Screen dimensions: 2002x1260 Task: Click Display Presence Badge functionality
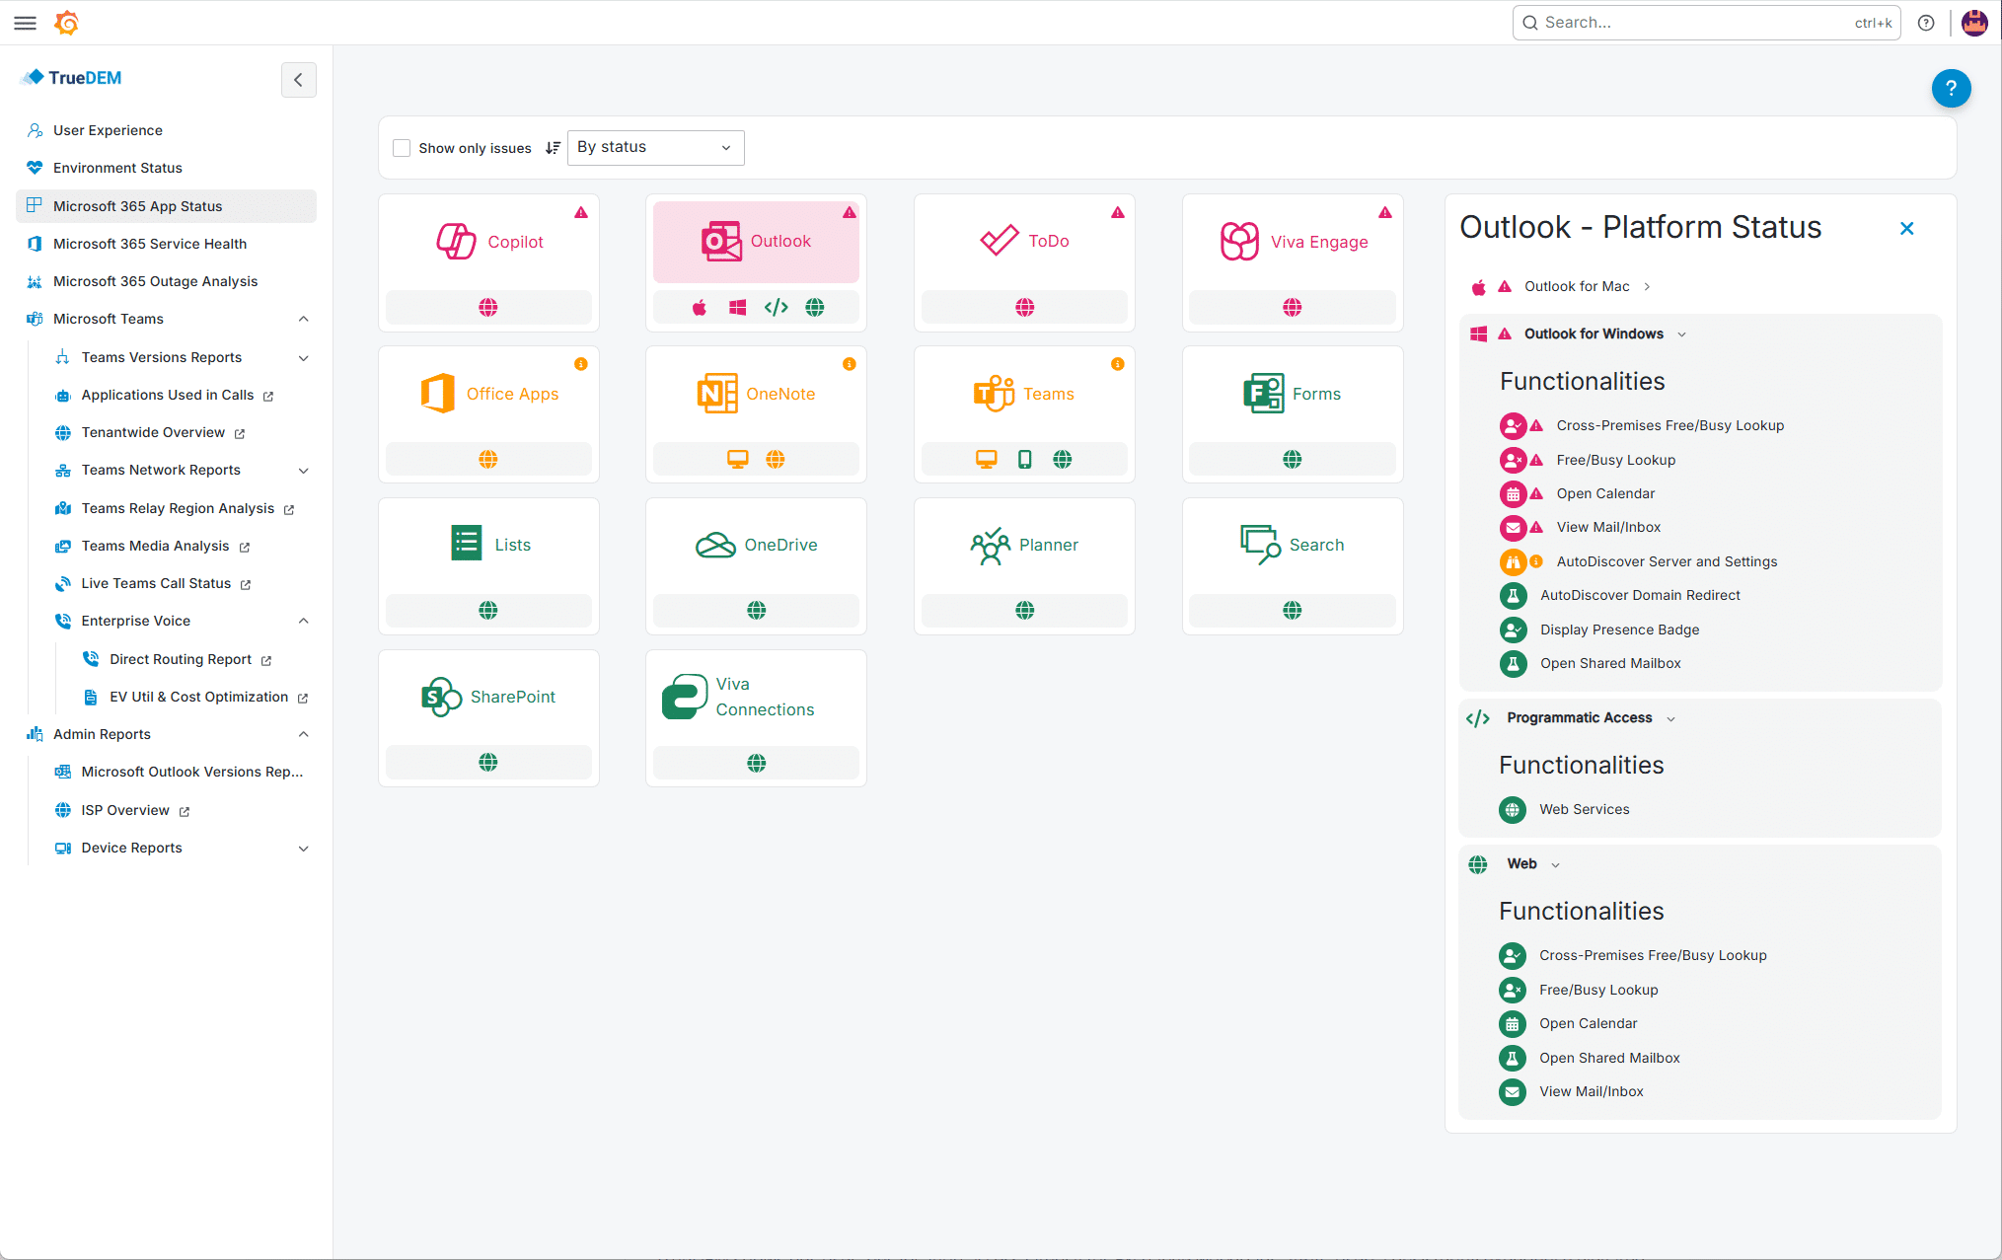click(1619, 630)
